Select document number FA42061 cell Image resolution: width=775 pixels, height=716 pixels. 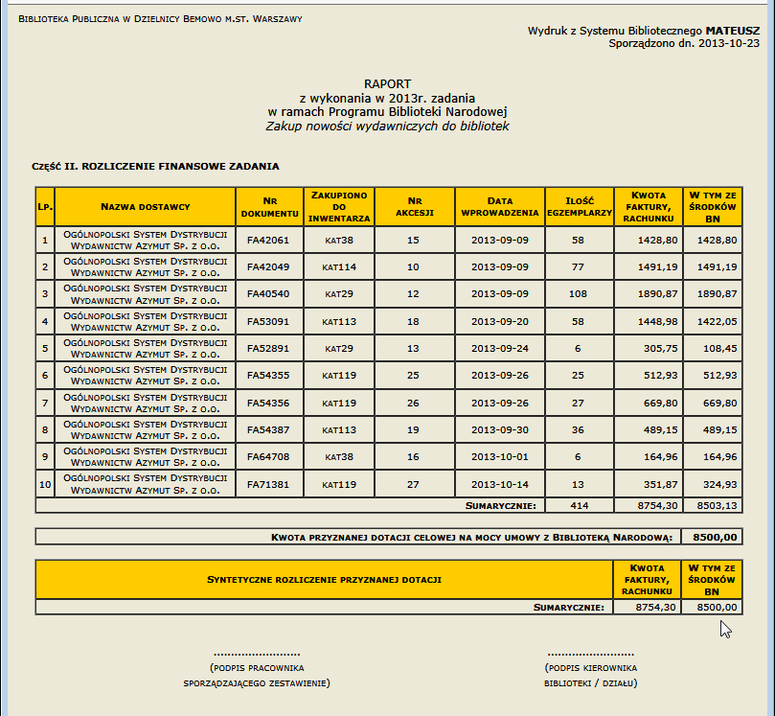pyautogui.click(x=269, y=240)
